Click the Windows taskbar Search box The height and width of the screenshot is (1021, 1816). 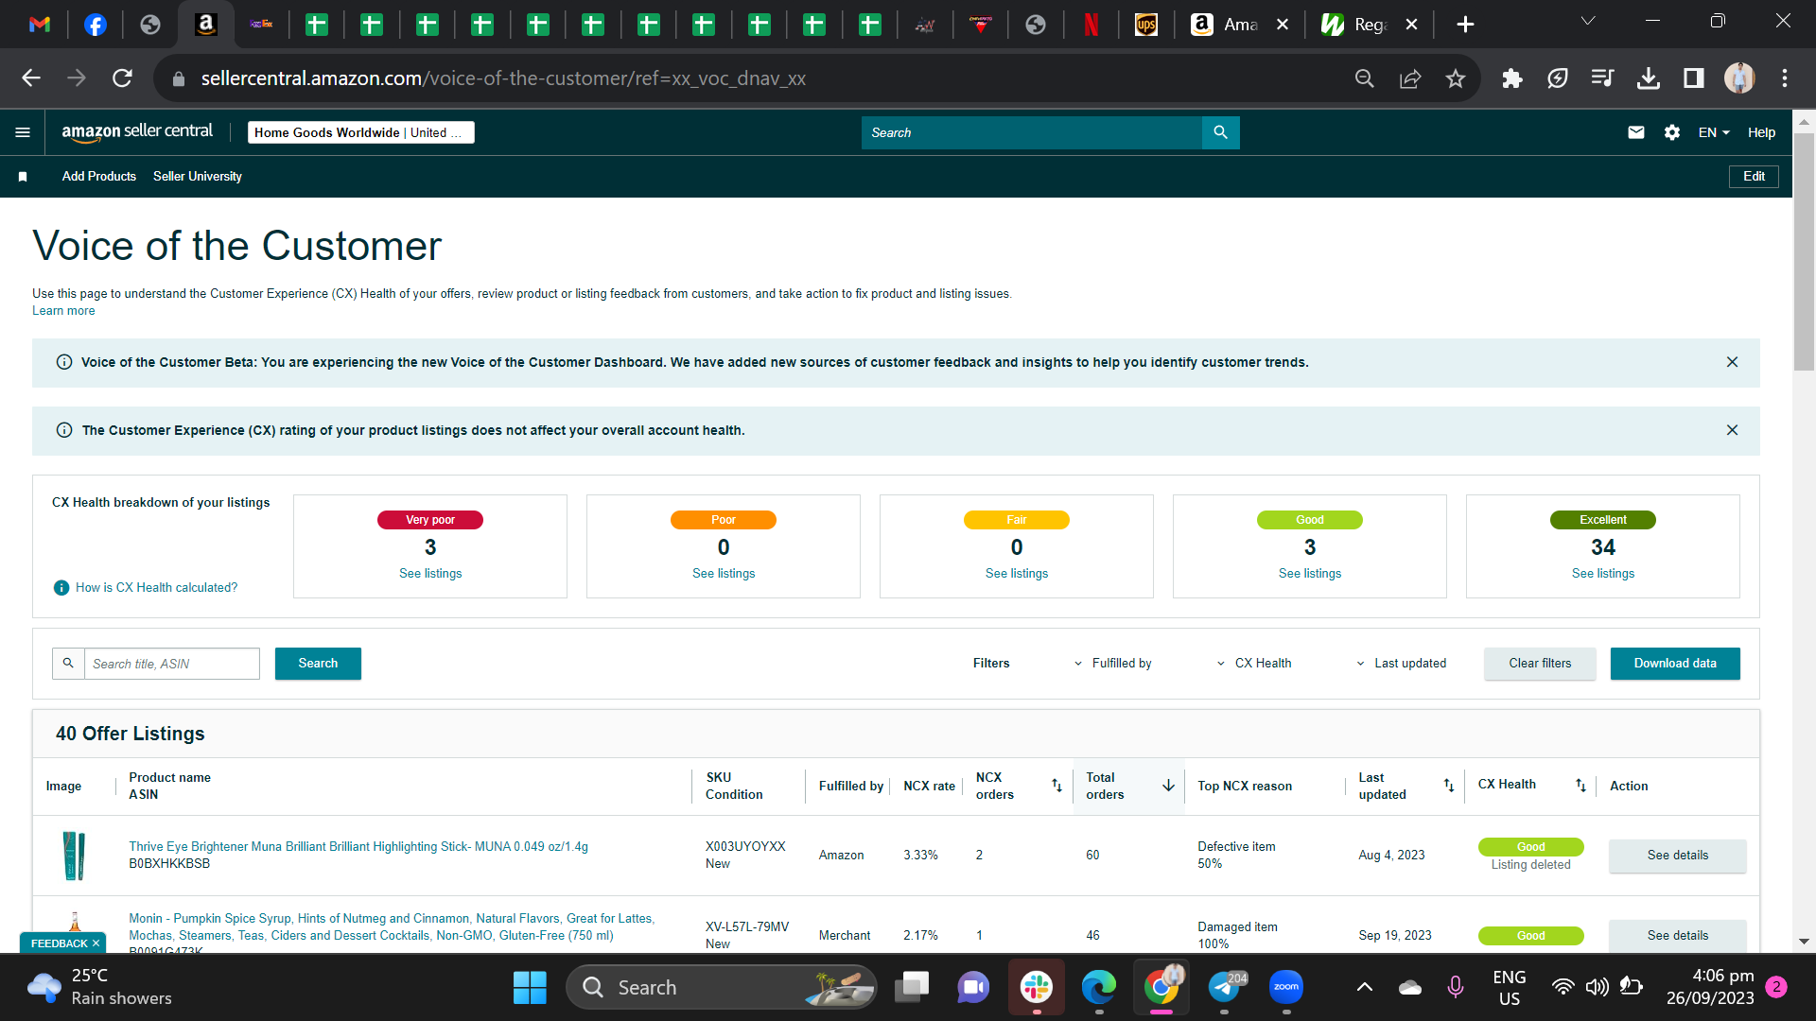coord(721,988)
